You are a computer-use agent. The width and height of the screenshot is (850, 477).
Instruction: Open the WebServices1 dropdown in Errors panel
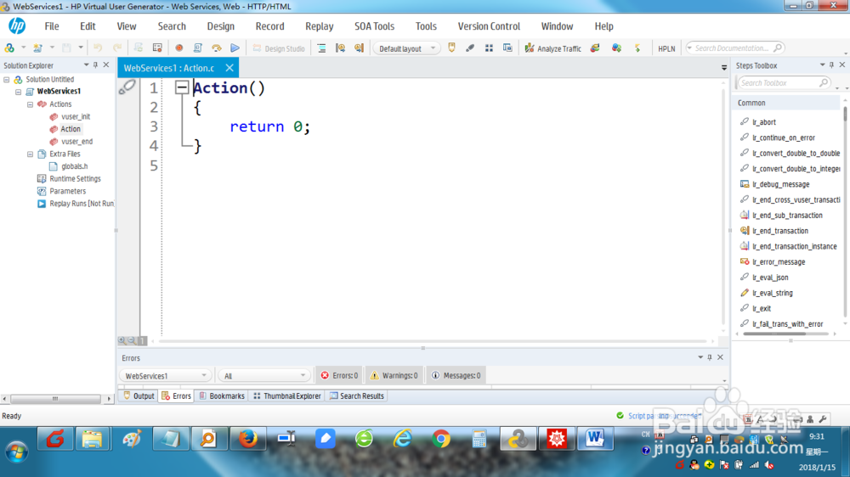pos(165,376)
